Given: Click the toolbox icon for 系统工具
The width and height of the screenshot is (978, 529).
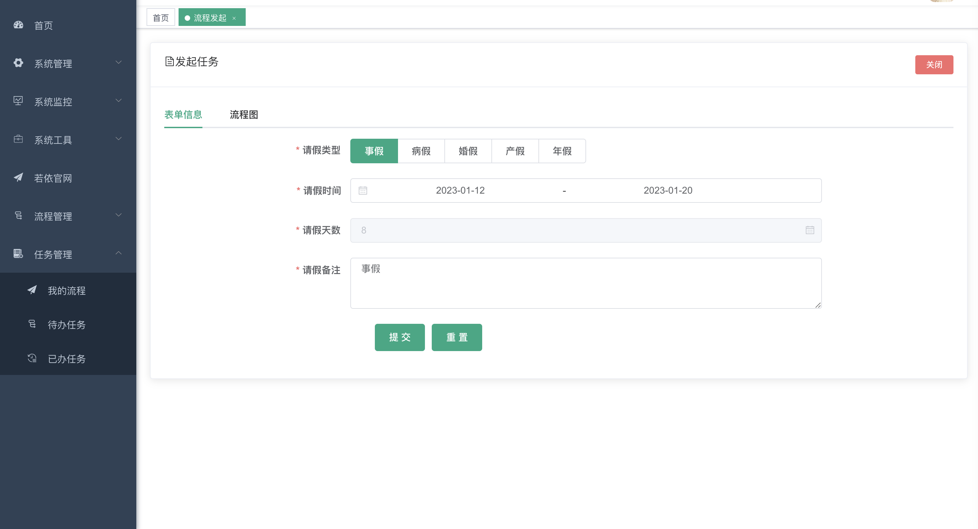Looking at the screenshot, I should pyautogui.click(x=18, y=139).
